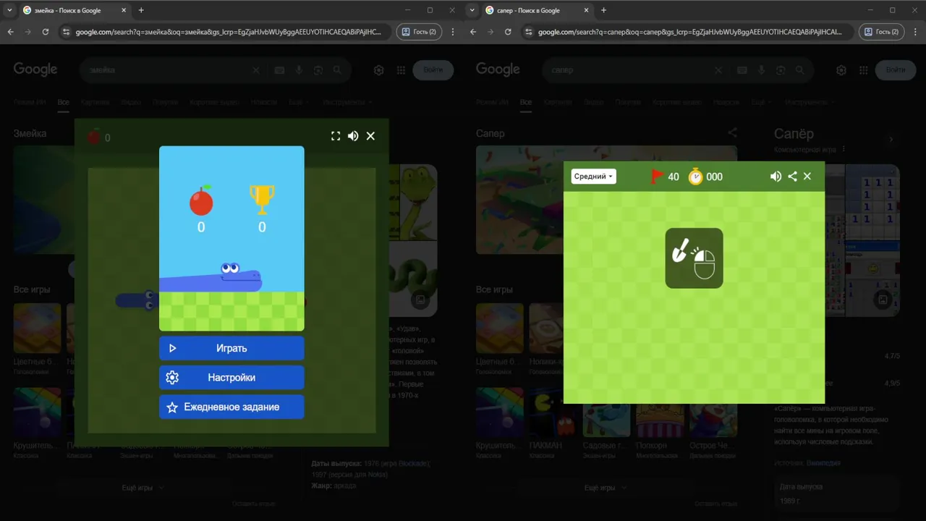Viewport: 926px width, 521px height.
Task: Expand the Ещё menu in змейка search tabs
Action: click(x=299, y=102)
